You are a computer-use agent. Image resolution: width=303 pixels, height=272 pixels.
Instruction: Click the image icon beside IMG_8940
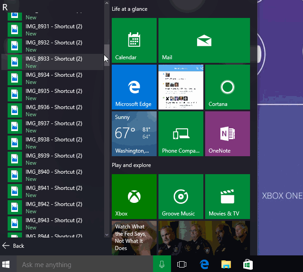[x=15, y=175]
